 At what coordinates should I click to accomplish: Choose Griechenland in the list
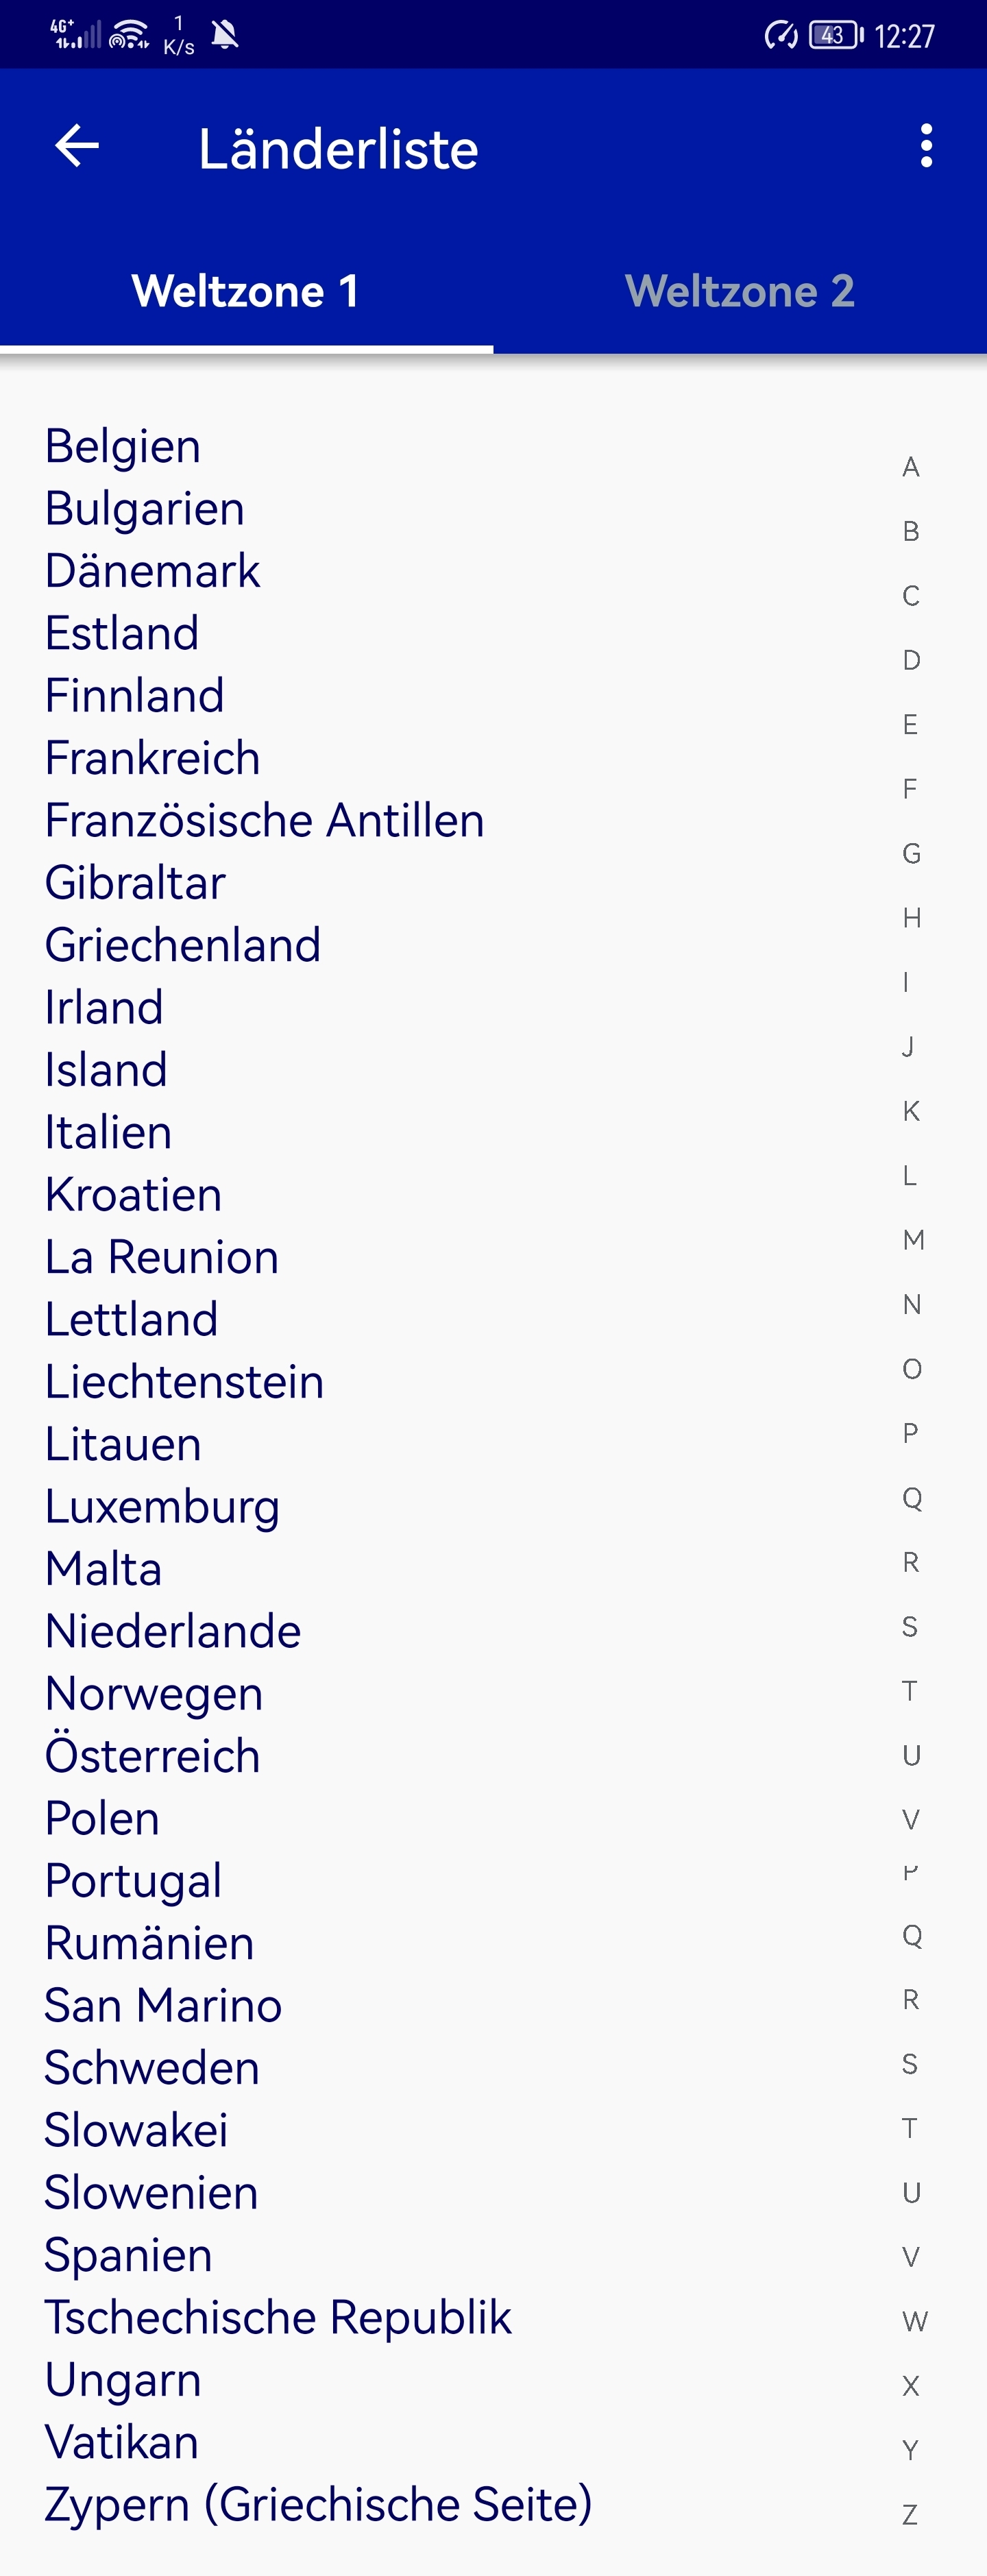[183, 945]
